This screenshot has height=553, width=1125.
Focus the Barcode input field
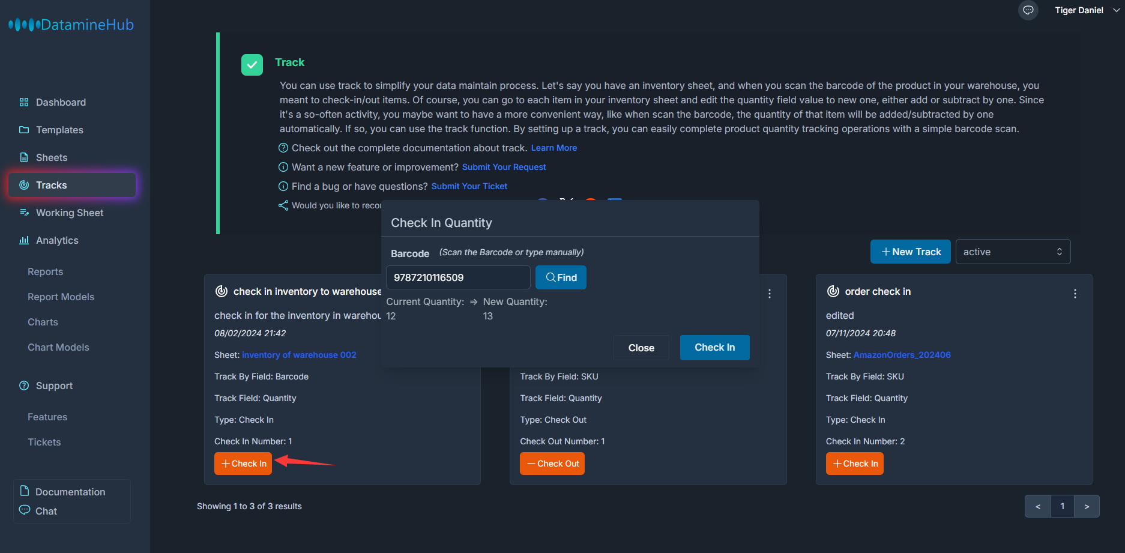[x=458, y=277]
